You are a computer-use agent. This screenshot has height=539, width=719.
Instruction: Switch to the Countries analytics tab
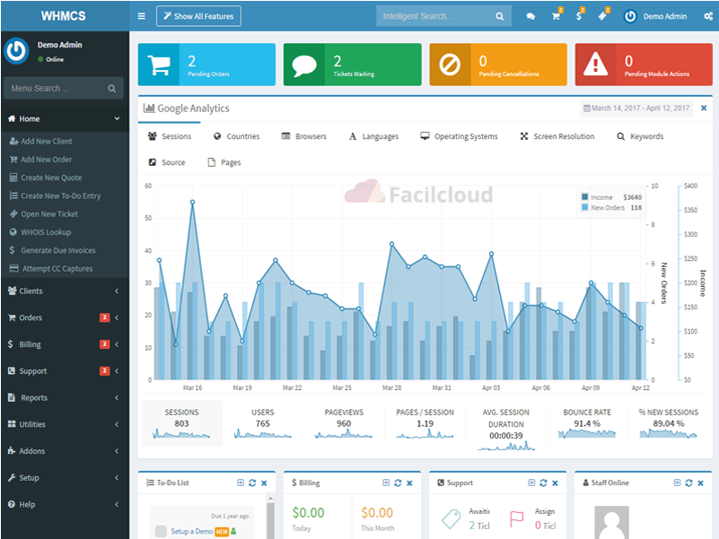(x=237, y=136)
